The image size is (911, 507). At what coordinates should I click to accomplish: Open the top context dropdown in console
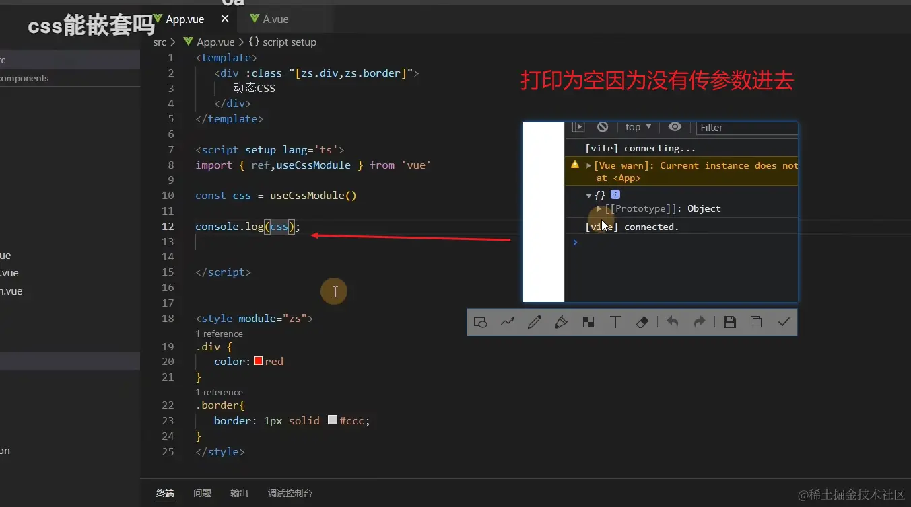click(x=638, y=127)
